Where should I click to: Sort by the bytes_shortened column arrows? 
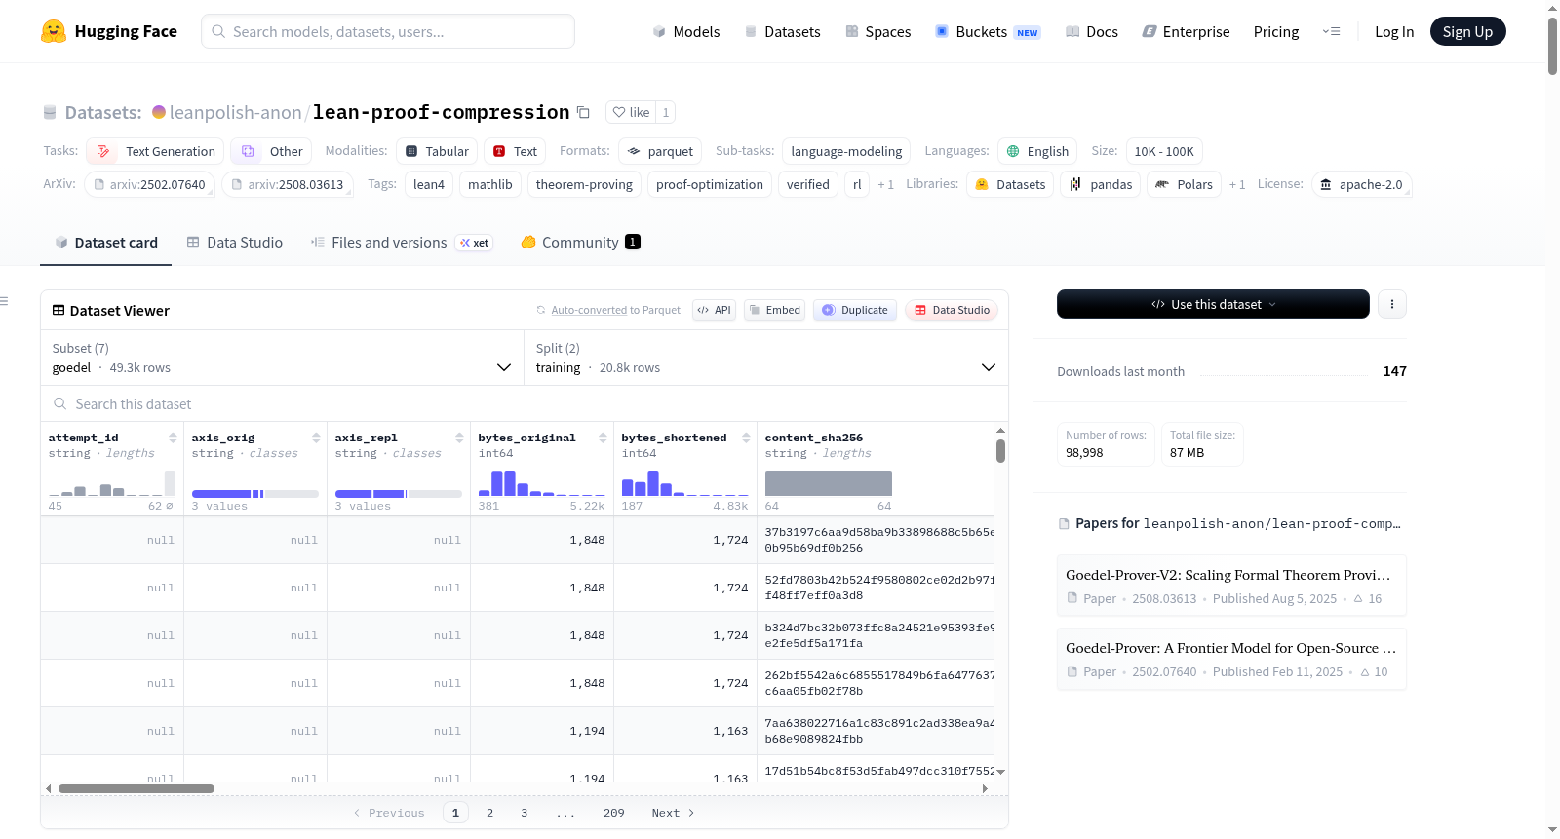tap(746, 438)
